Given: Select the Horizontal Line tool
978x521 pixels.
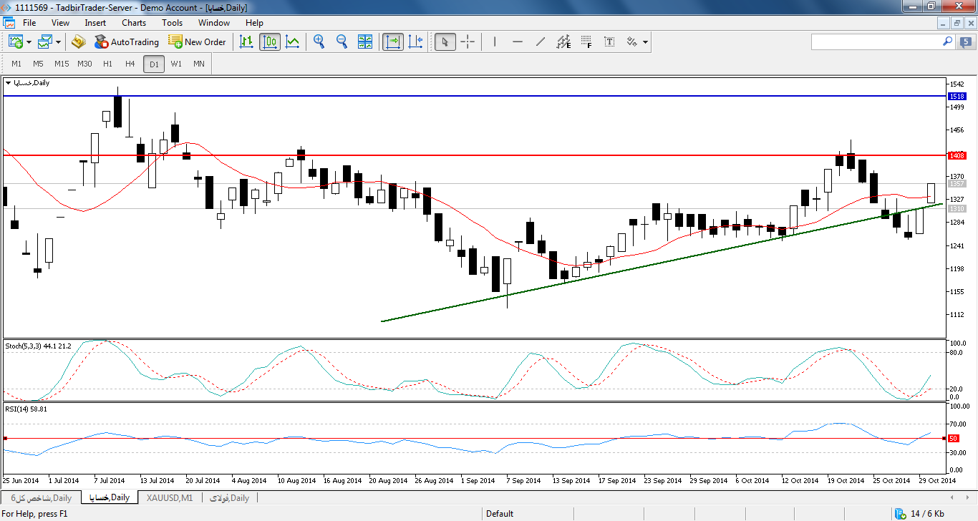Looking at the screenshot, I should click(518, 42).
